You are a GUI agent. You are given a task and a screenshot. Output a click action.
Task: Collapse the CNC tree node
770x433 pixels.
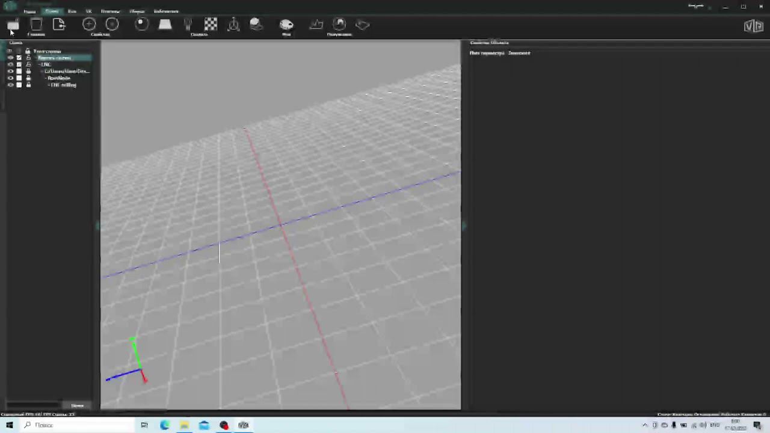tap(40, 64)
